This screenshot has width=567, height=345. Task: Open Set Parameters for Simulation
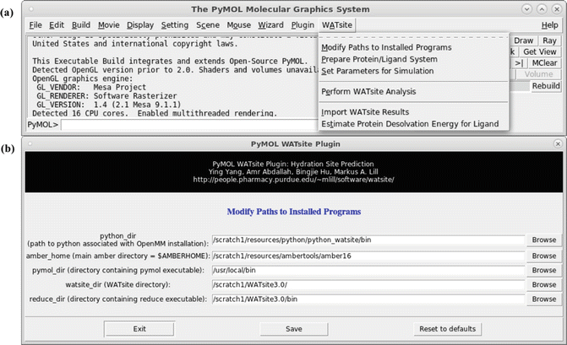(x=378, y=72)
